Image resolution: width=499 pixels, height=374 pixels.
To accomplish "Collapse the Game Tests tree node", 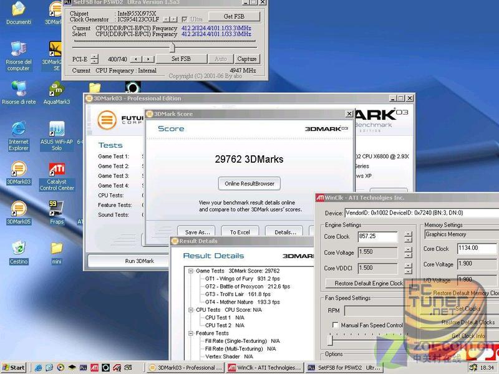I will [x=191, y=271].
